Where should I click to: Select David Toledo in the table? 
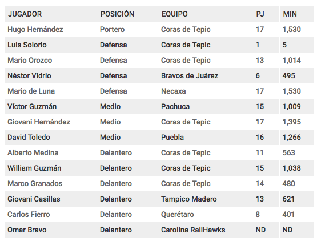click(29, 138)
